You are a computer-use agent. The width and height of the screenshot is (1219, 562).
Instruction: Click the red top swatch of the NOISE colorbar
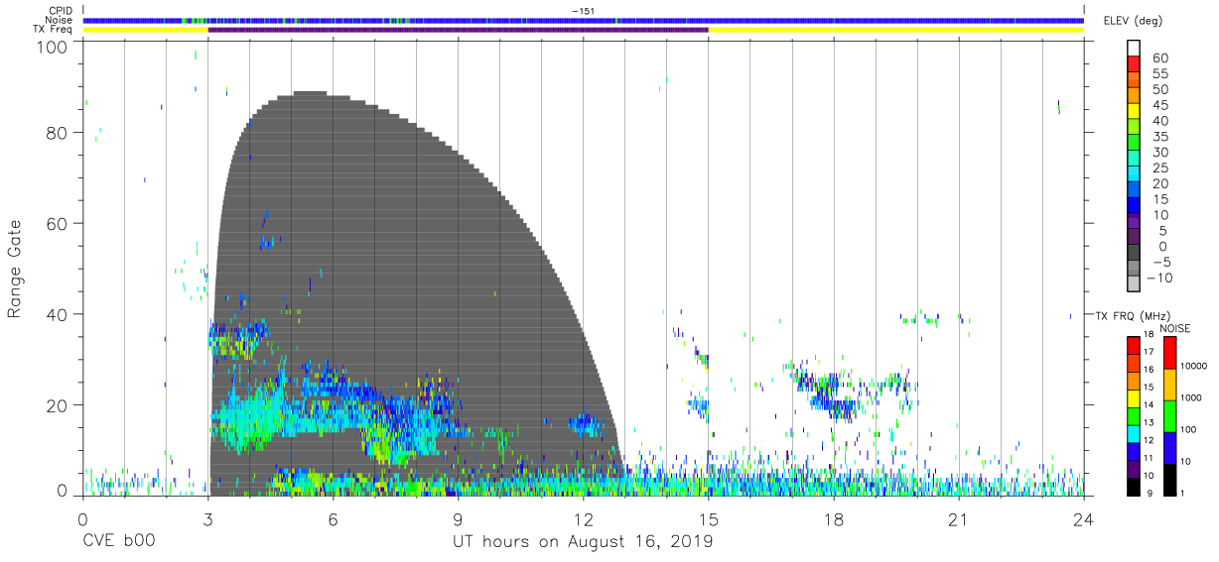coord(1169,352)
